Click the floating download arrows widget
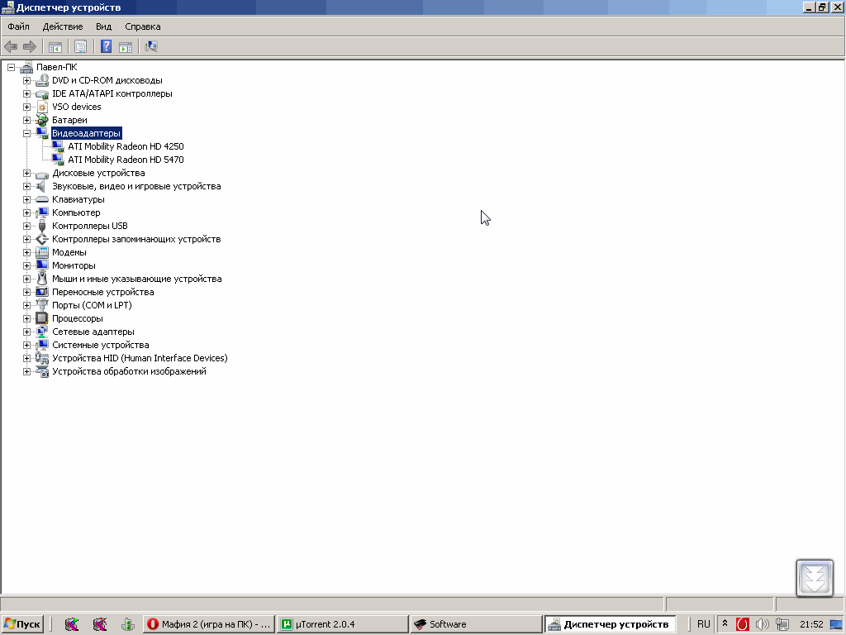This screenshot has height=635, width=846. point(815,578)
